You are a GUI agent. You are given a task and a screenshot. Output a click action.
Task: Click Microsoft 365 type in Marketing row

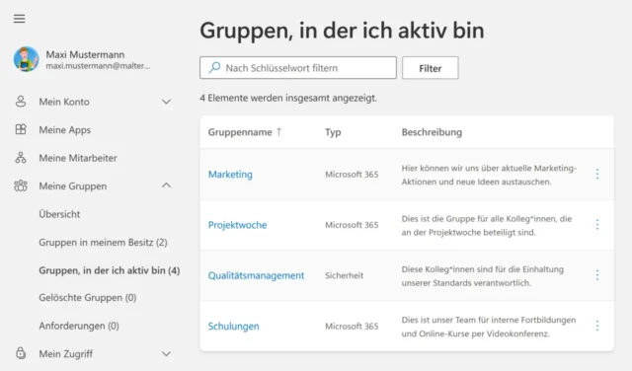[x=352, y=175]
